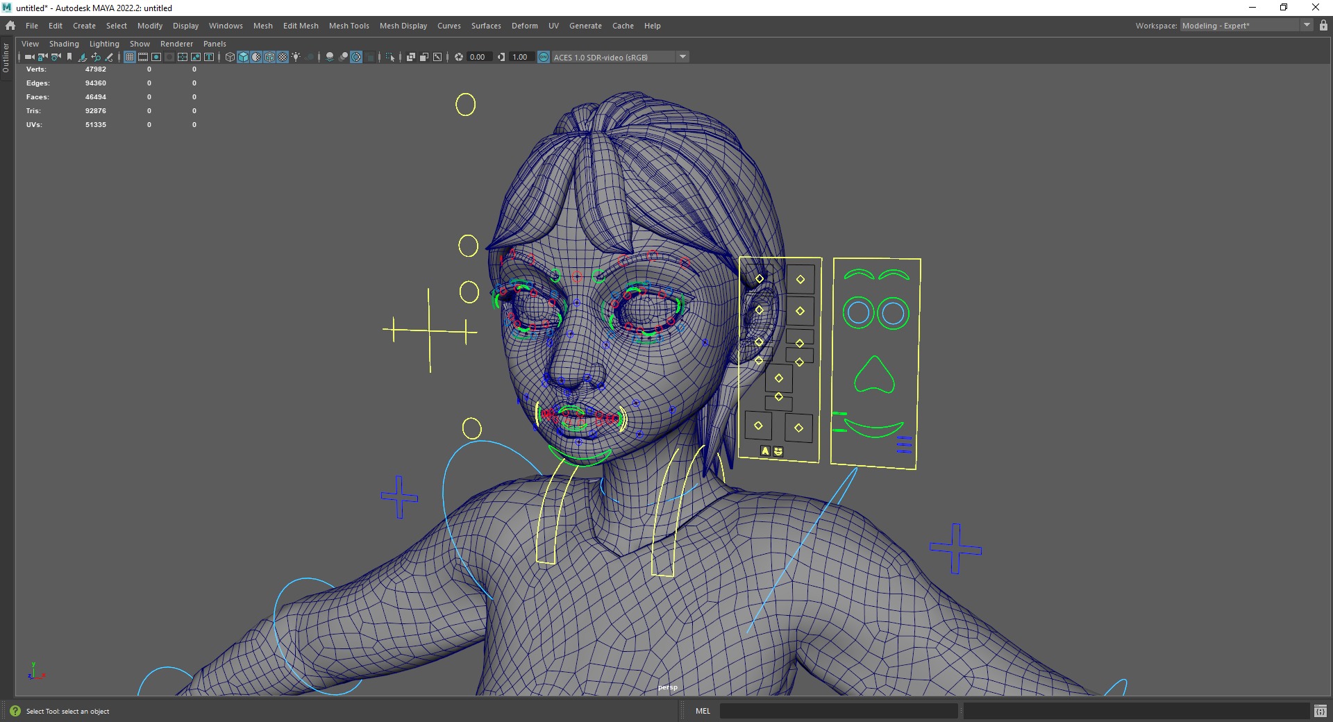The height and width of the screenshot is (722, 1333).
Task: Open the Script Editor icon
Action: (x=1321, y=711)
